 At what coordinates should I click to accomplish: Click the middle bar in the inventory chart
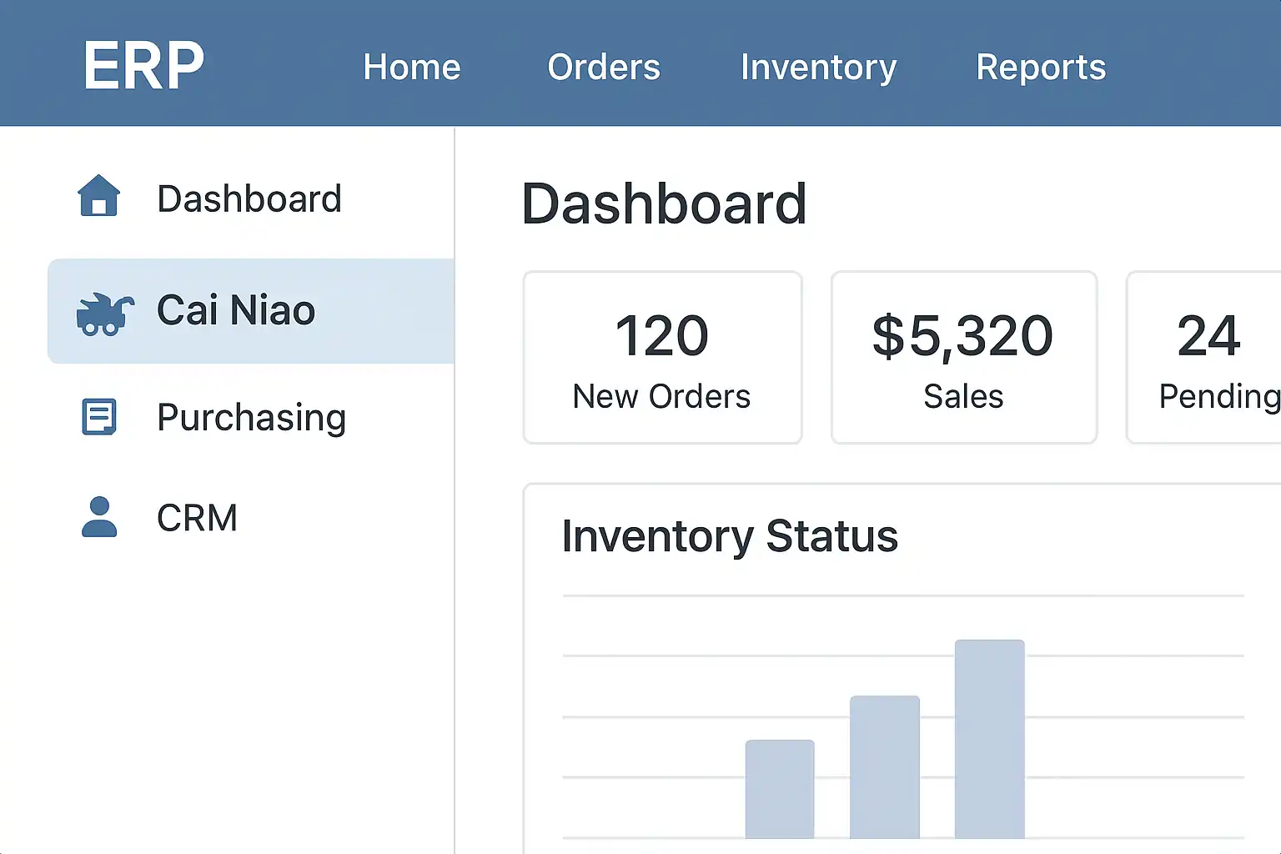(884, 767)
